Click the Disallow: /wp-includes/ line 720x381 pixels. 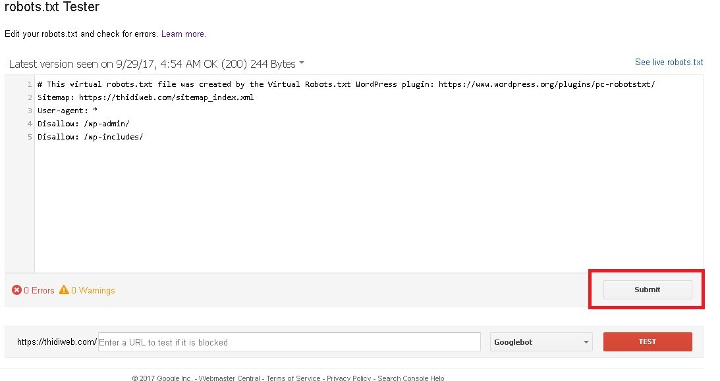click(90, 137)
